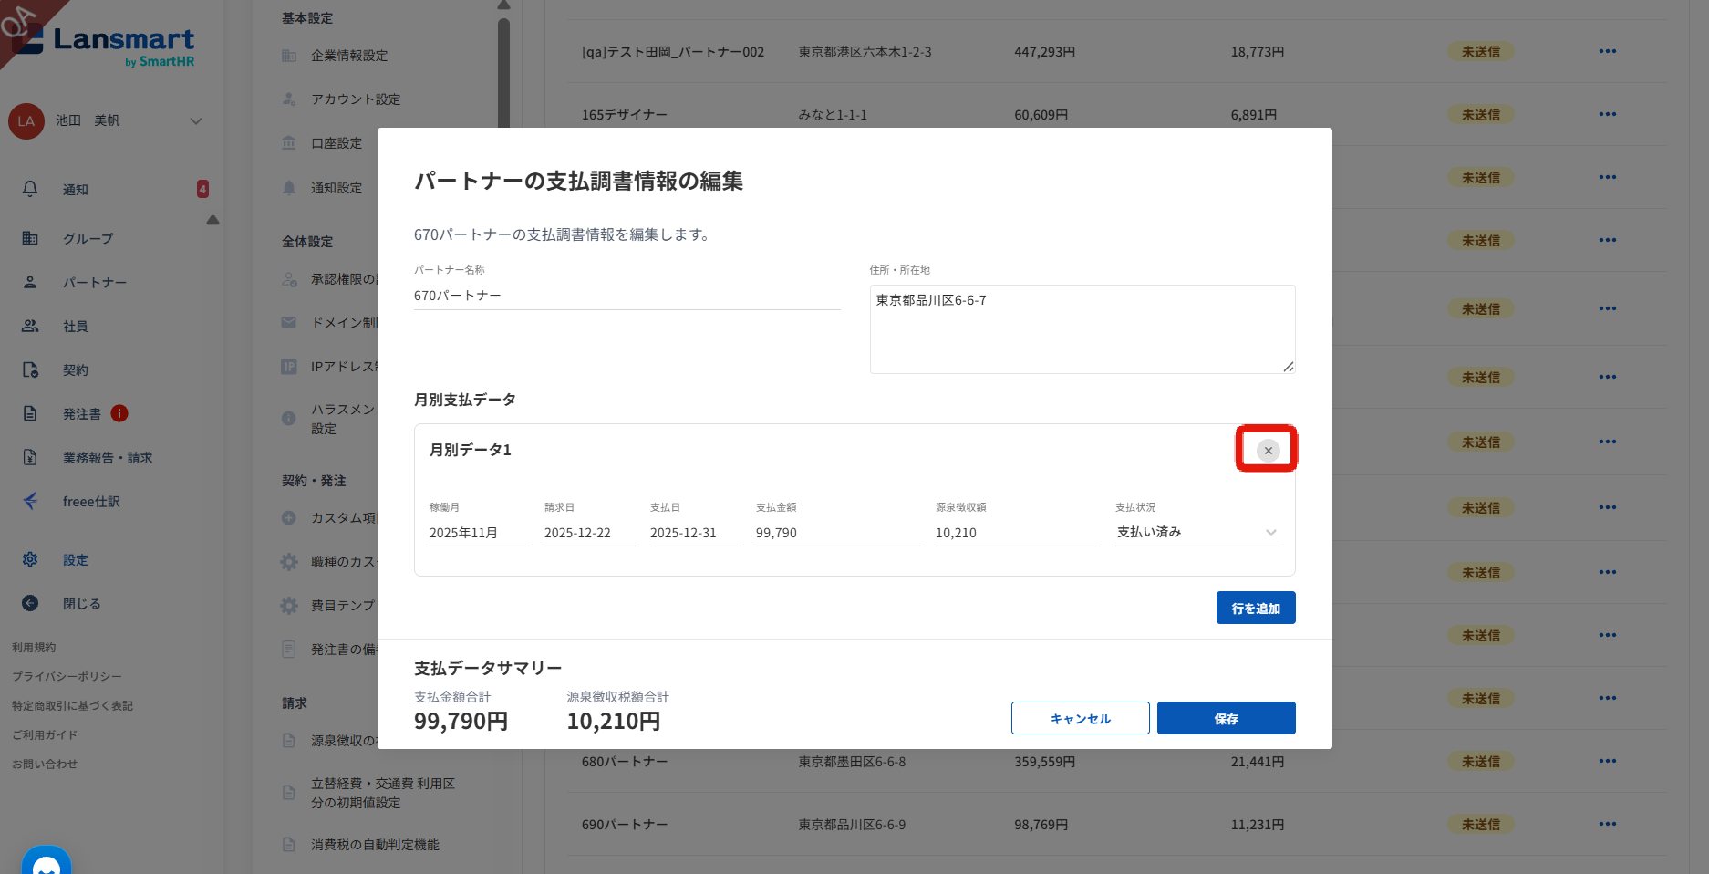
Task: Click the 行を追加 button
Action: [x=1255, y=608]
